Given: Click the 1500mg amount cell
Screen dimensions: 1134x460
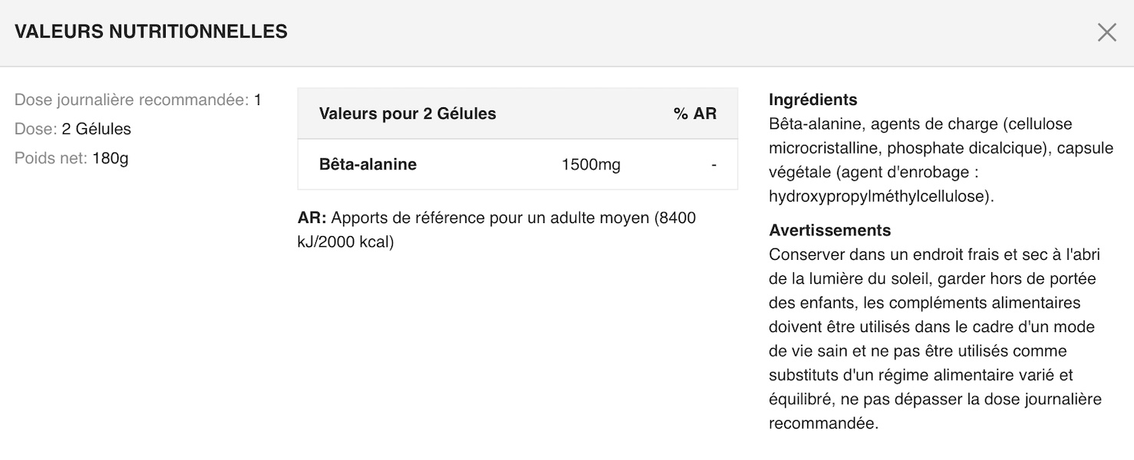Looking at the screenshot, I should 591,164.
